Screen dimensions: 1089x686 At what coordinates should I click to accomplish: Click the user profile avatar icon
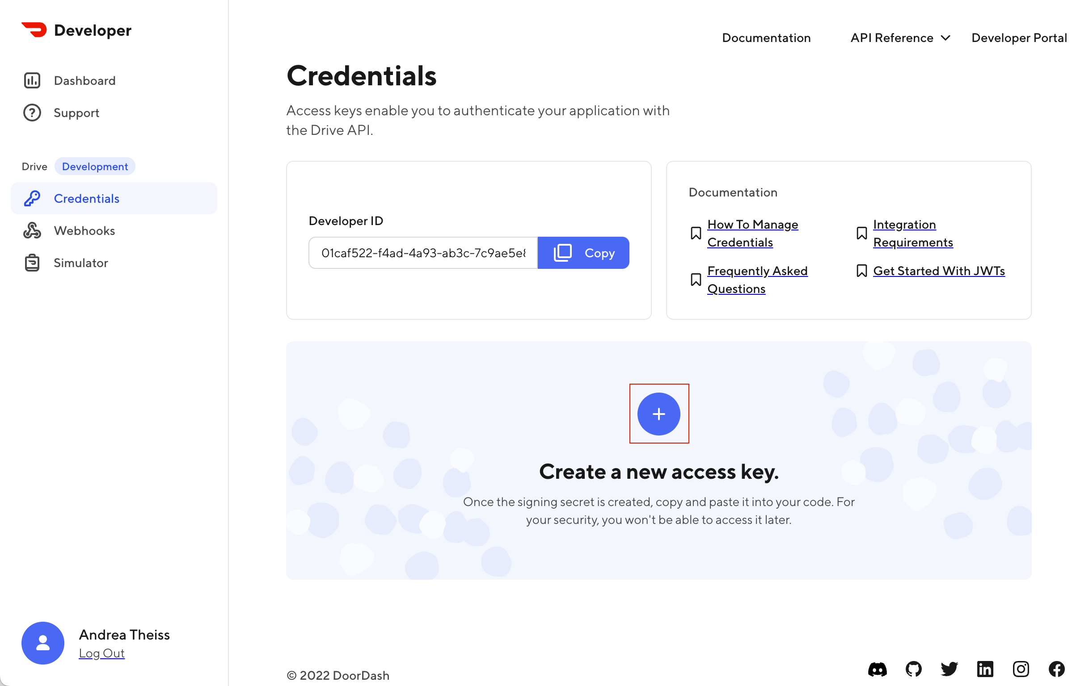click(x=43, y=643)
